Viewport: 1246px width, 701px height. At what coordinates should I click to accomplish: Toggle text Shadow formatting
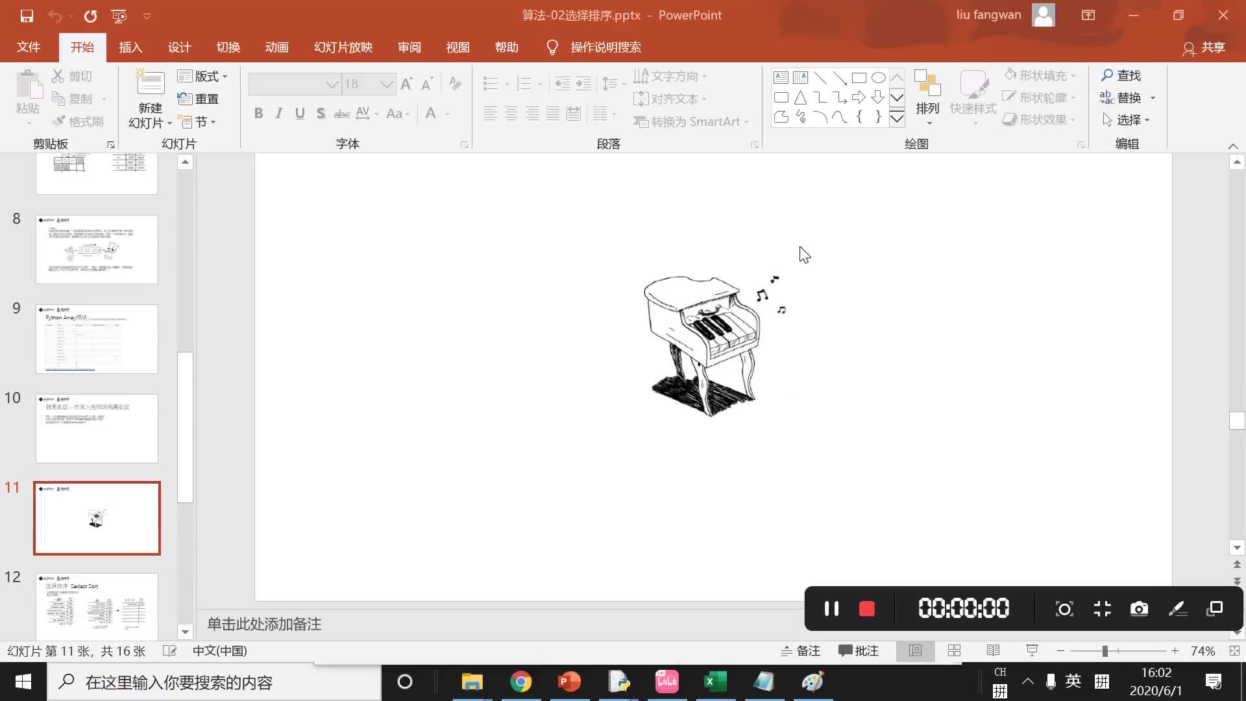tap(321, 114)
